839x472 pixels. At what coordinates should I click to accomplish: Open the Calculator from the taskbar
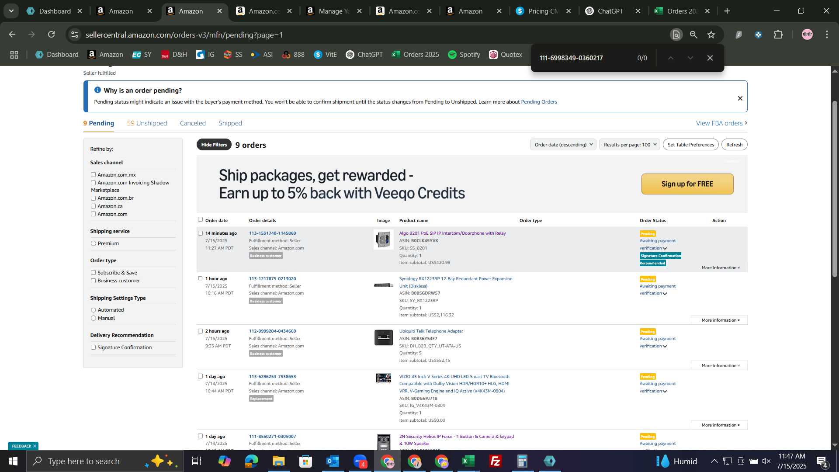[522, 461]
